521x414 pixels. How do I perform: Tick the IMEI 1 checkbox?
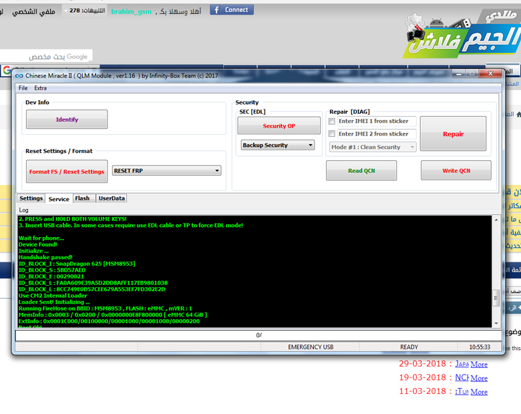click(331, 122)
